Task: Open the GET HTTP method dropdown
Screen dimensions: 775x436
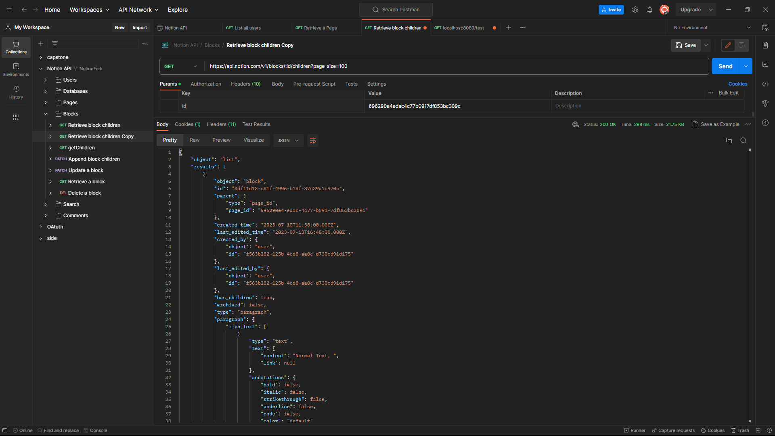Action: tap(181, 66)
